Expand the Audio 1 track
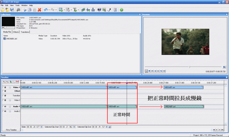Image resolution: width=229 pixels, height=137 pixels. point(10,107)
